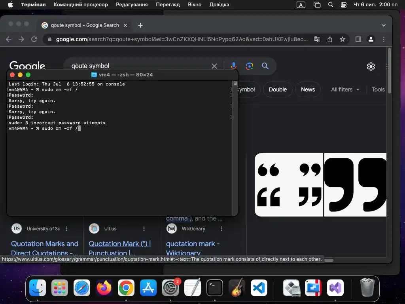Click the site lock icon in address bar
The image size is (405, 304).
pyautogui.click(x=50, y=39)
